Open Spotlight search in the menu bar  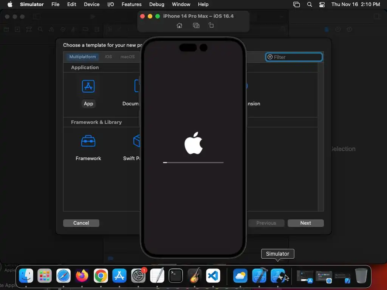[x=310, y=5]
